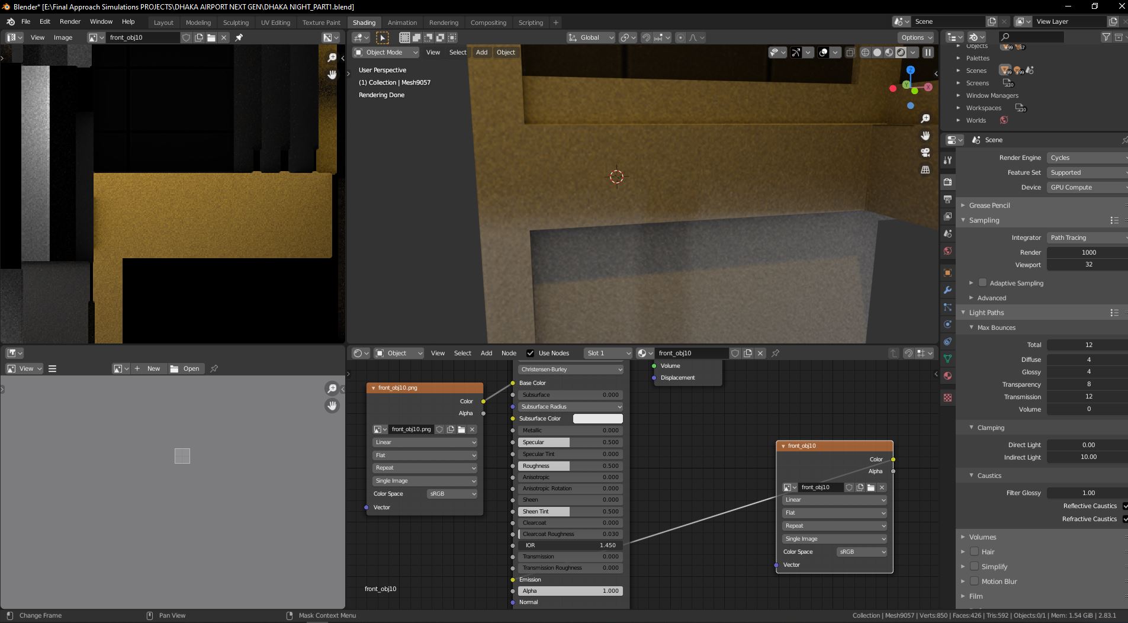Open the Physics properties tab icon
This screenshot has width=1128, height=623.
point(947,325)
